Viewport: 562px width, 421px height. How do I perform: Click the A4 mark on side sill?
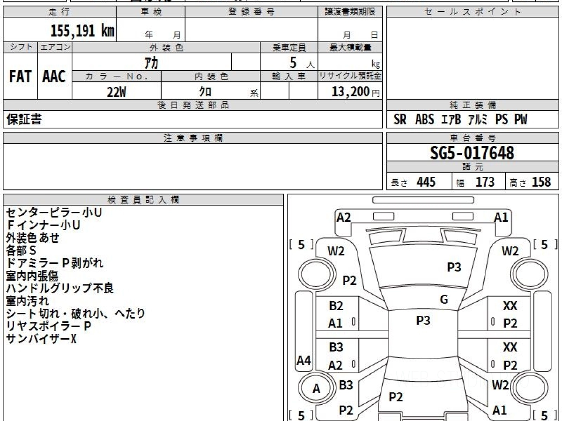click(x=304, y=361)
